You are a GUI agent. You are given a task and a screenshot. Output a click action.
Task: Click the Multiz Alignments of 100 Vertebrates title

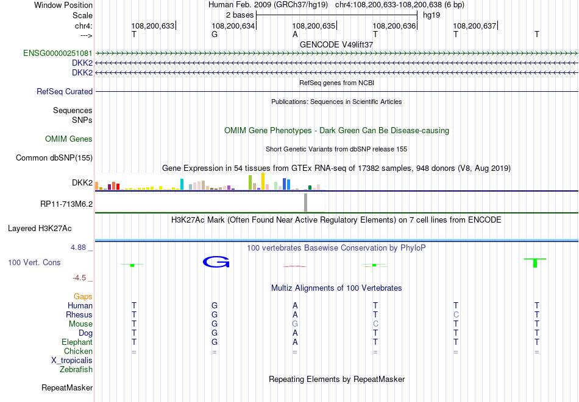coord(336,288)
